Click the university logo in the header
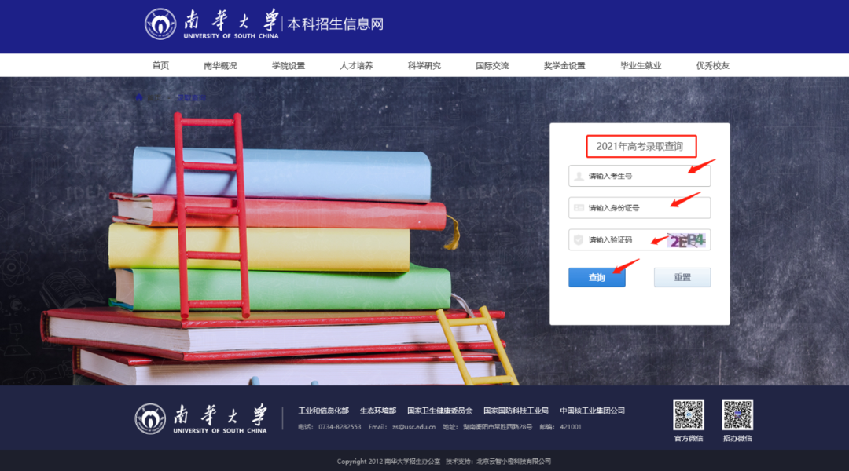 [x=160, y=24]
